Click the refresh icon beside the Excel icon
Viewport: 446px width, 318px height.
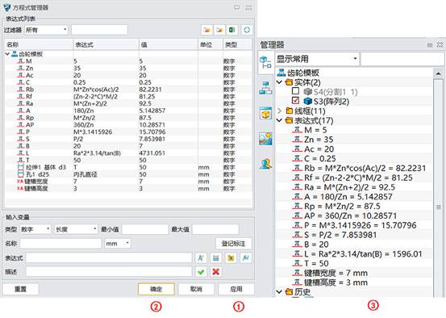(246, 30)
